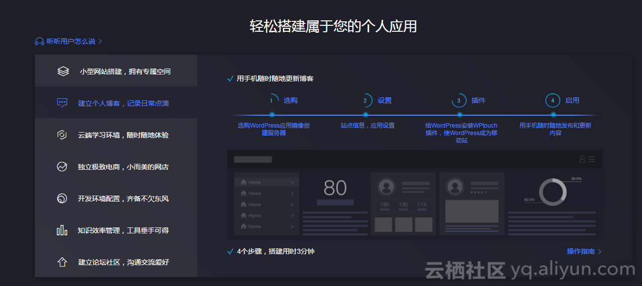Screen dimensions: 642x286
Task: Click step 3 circle icon 插件
Action: pyautogui.click(x=459, y=100)
